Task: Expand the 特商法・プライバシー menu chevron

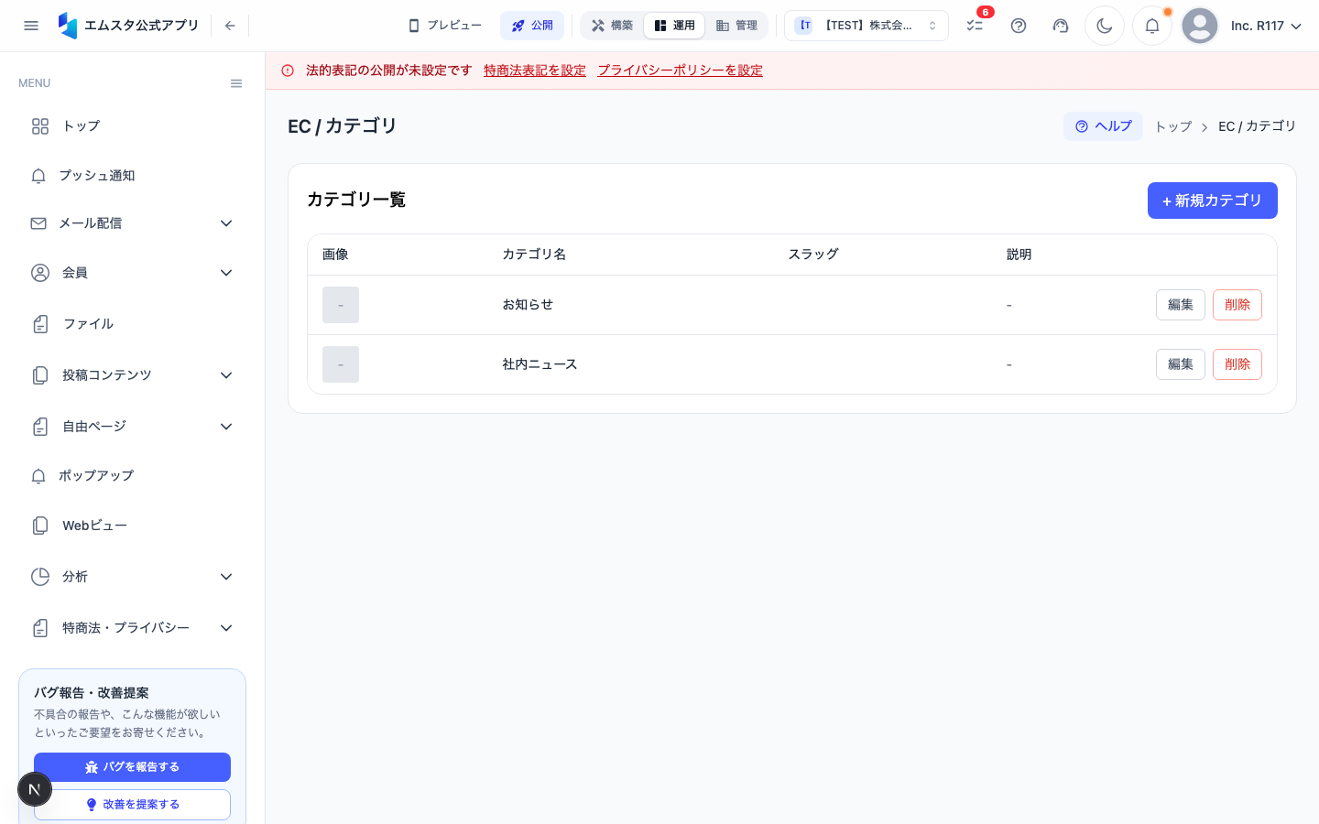Action: 226,628
